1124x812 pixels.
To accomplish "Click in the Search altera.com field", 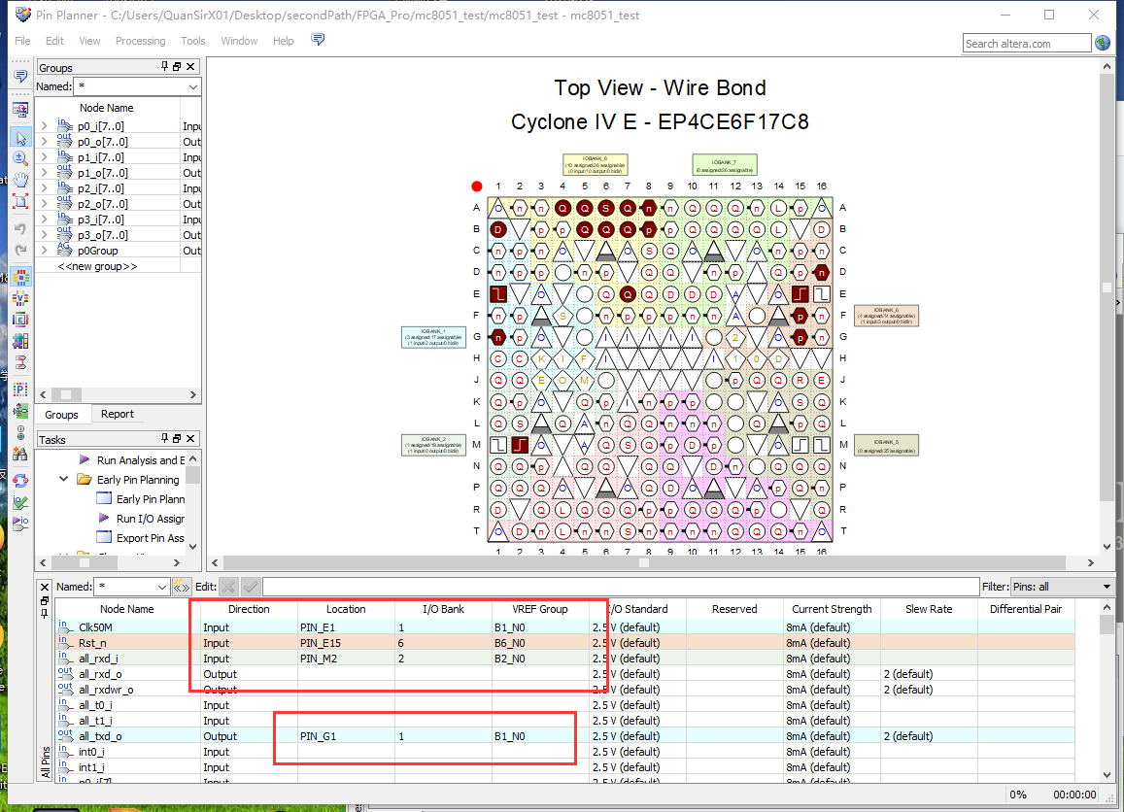I will tap(1027, 44).
